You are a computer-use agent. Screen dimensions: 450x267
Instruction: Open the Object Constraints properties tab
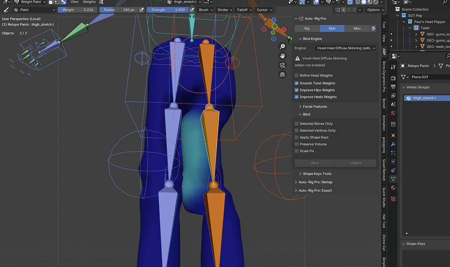[x=393, y=170]
